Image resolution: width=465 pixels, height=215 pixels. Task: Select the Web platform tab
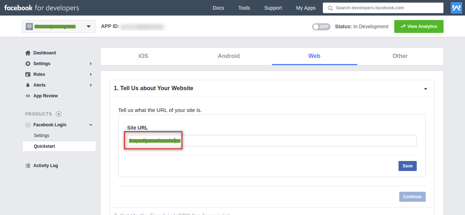315,56
